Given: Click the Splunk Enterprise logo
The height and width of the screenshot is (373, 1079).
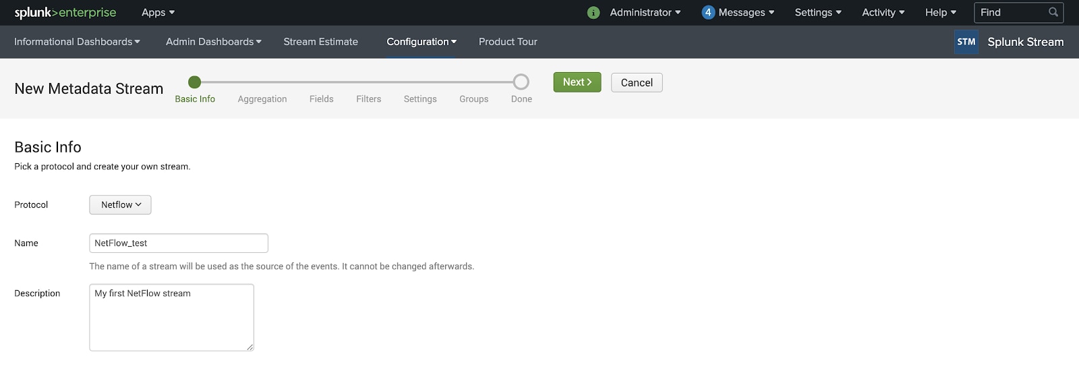Looking at the screenshot, I should pyautogui.click(x=65, y=12).
